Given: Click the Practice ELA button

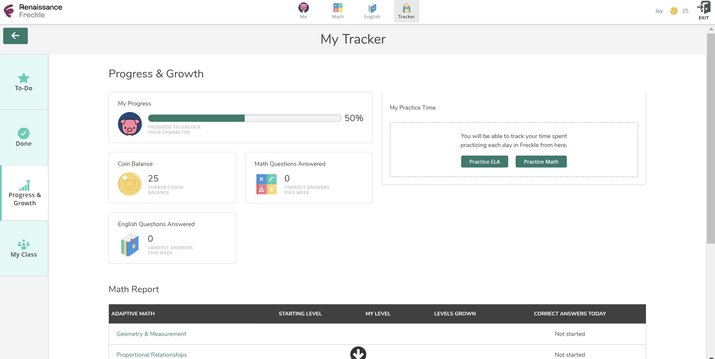Looking at the screenshot, I should coord(484,161).
